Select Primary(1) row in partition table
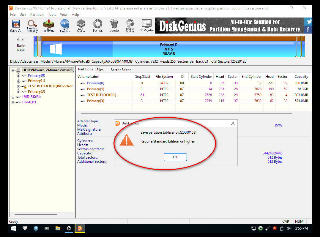320x237 pixels. pos(193,89)
